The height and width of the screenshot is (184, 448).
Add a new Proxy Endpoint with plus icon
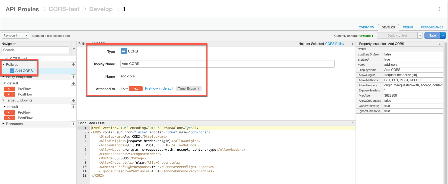pyautogui.click(x=73, y=77)
